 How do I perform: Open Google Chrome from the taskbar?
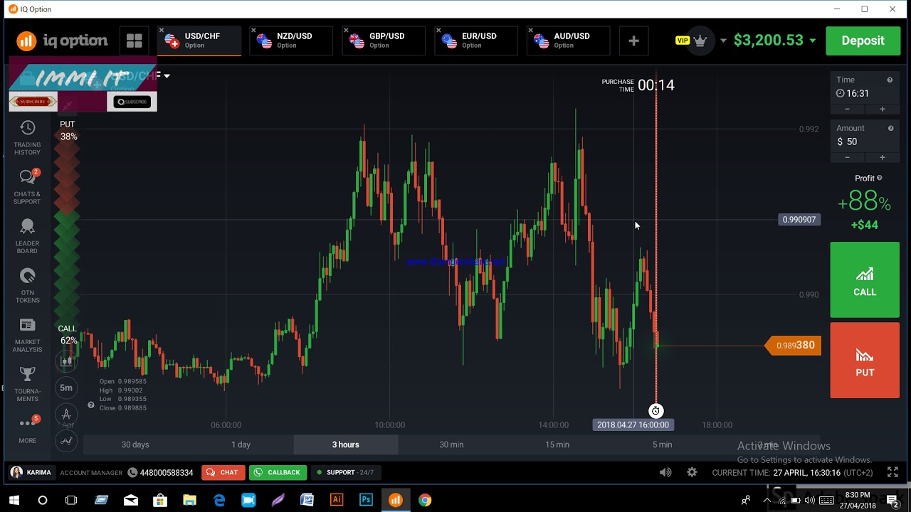[425, 500]
